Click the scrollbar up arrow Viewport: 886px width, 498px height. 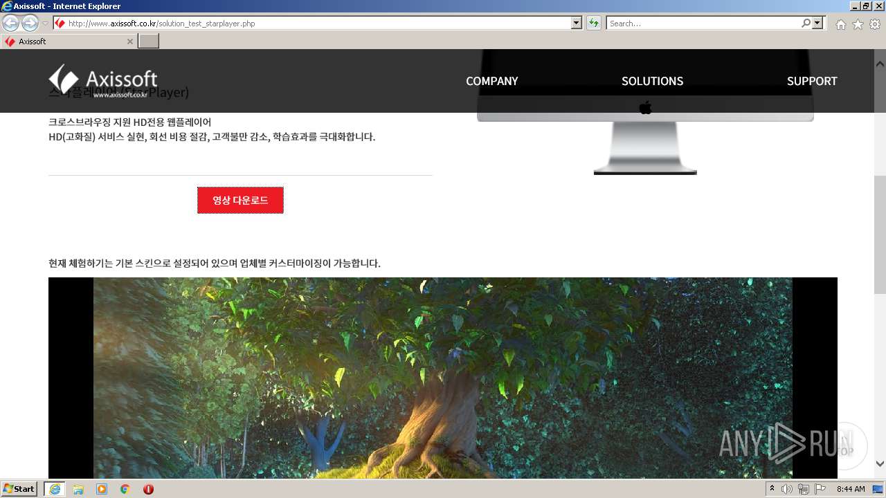880,64
